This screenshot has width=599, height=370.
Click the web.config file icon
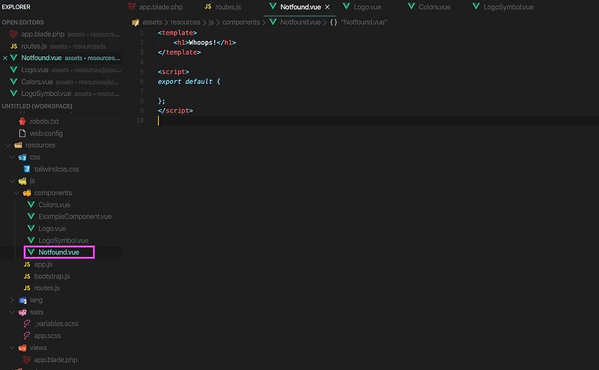pos(22,133)
